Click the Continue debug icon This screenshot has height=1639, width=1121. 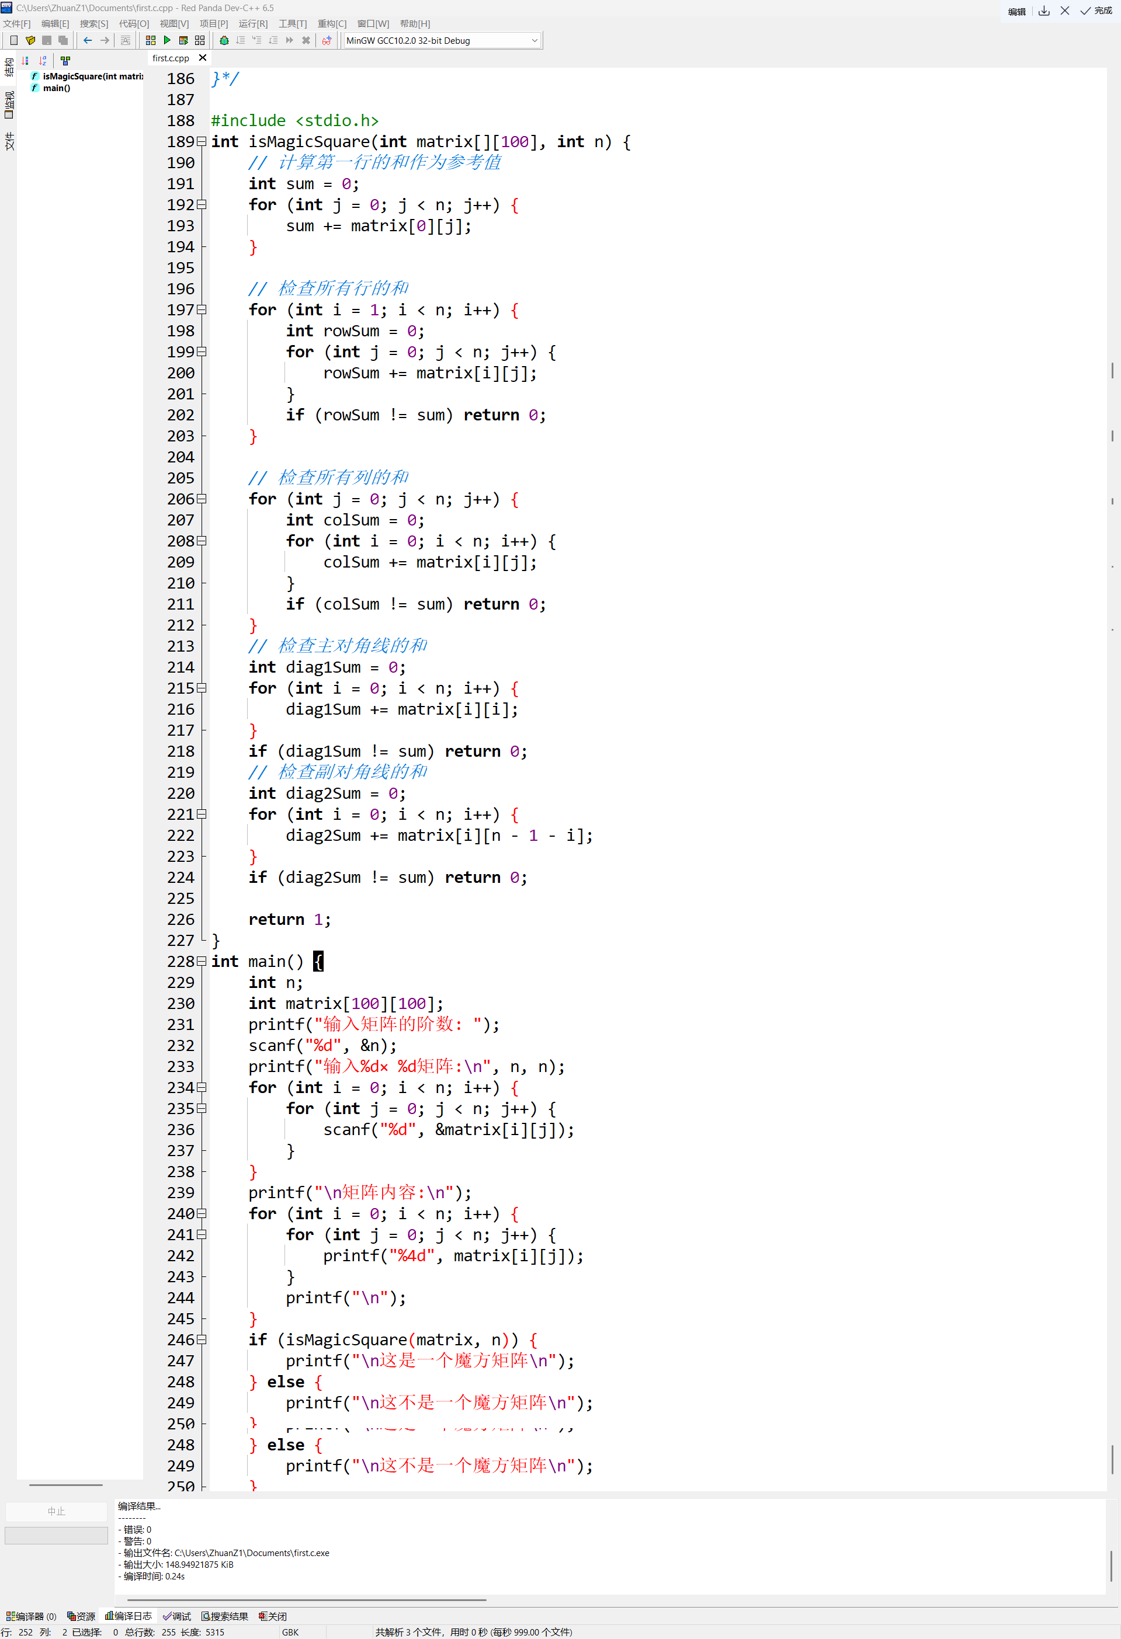[x=289, y=40]
